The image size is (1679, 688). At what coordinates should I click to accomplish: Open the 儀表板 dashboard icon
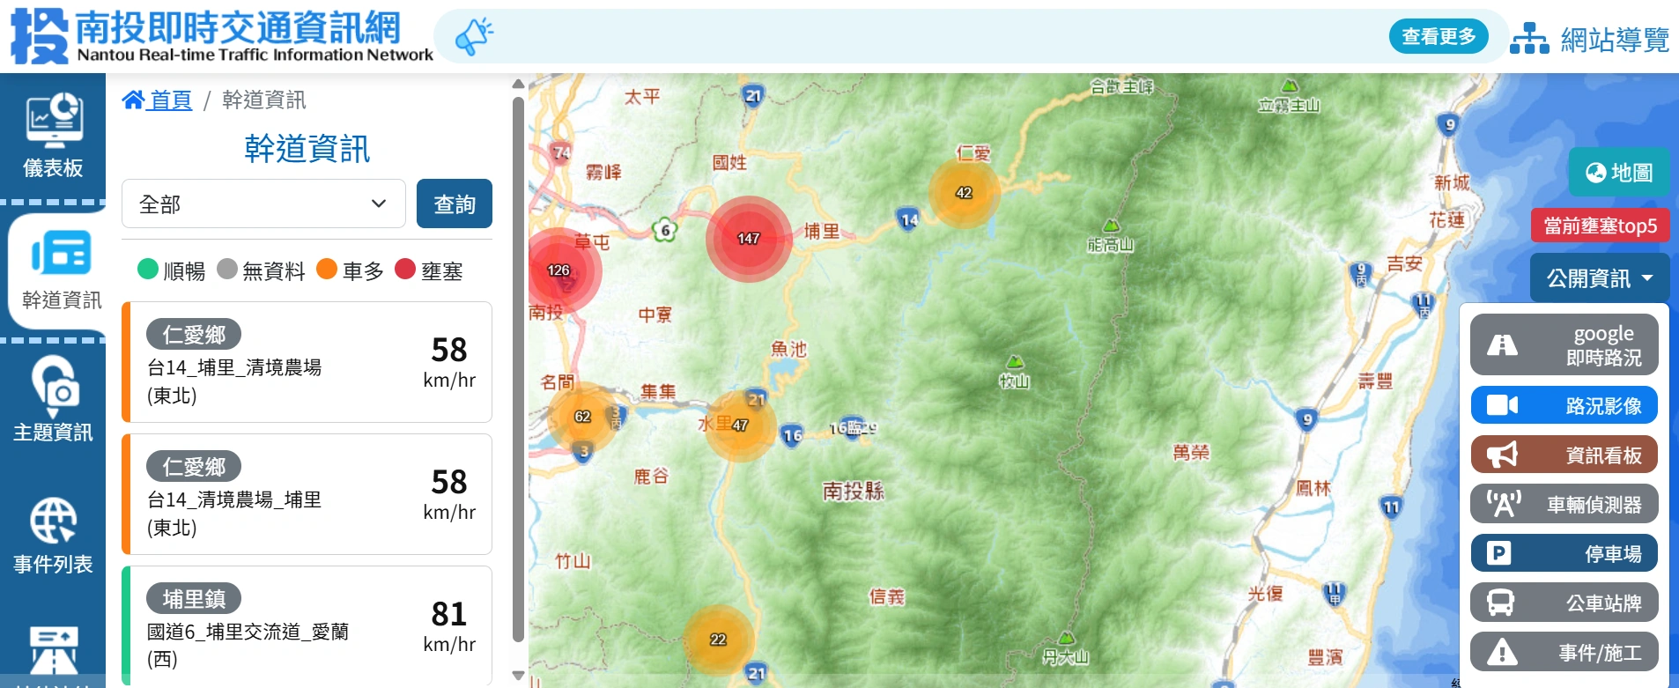(54, 121)
